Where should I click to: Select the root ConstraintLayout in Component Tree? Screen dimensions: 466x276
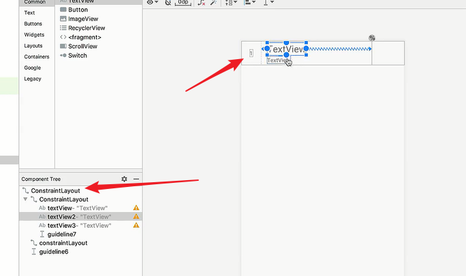55,190
